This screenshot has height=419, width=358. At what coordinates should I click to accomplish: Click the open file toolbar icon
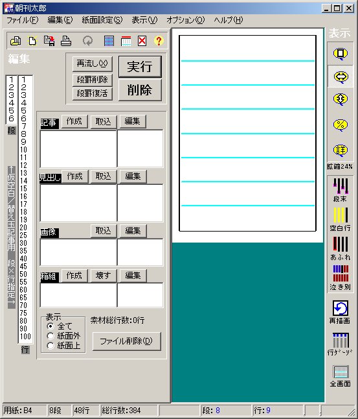(x=16, y=41)
